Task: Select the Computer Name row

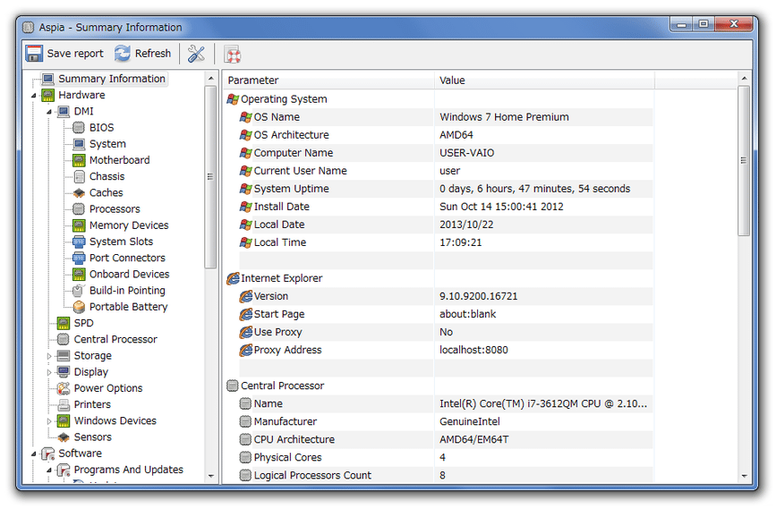Action: coord(446,153)
